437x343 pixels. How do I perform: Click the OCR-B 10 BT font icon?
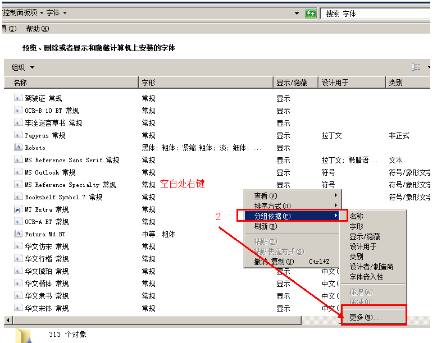point(18,111)
